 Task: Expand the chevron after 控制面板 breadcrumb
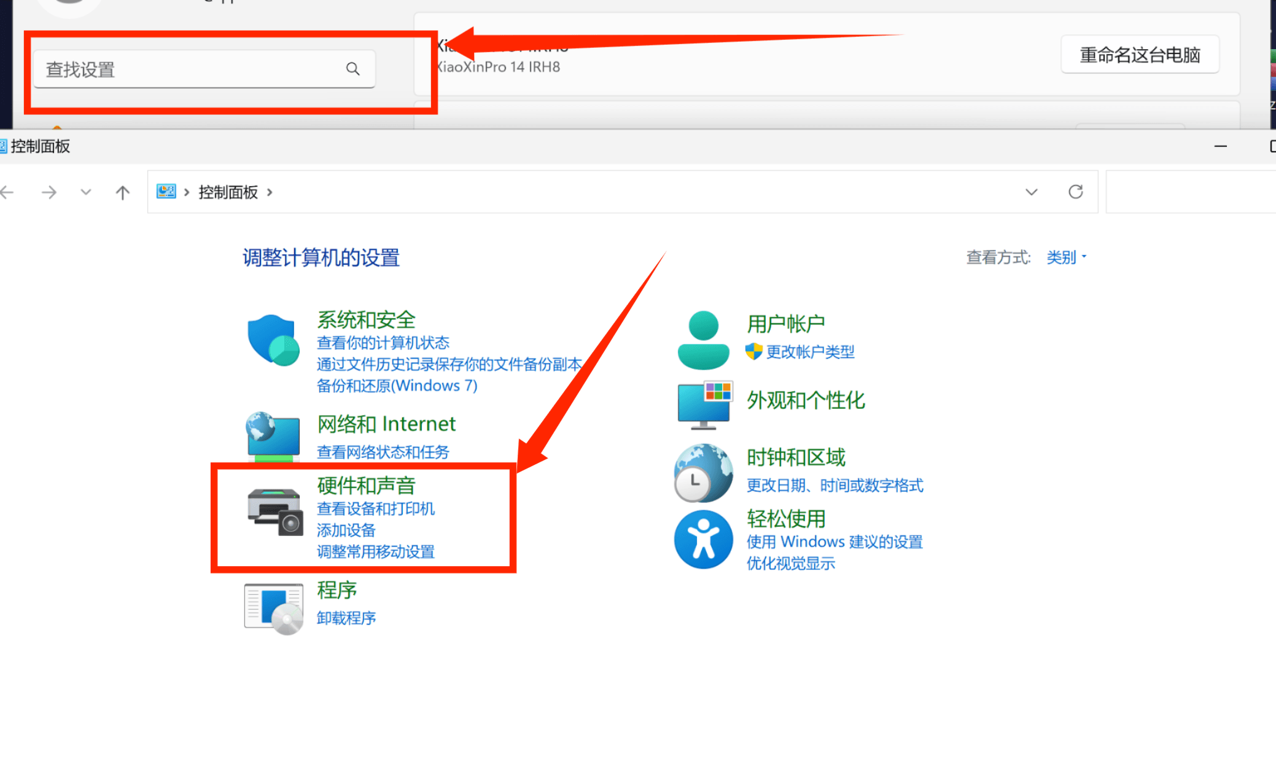point(270,192)
